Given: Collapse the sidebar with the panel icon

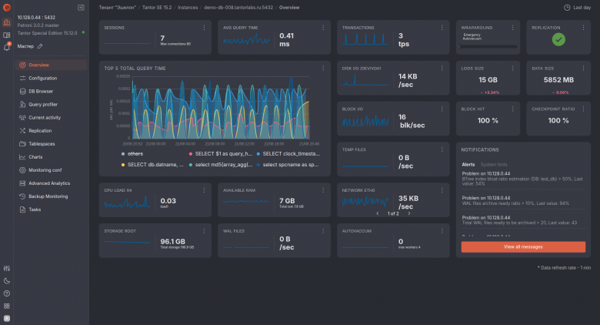Looking at the screenshot, I should [x=81, y=8].
